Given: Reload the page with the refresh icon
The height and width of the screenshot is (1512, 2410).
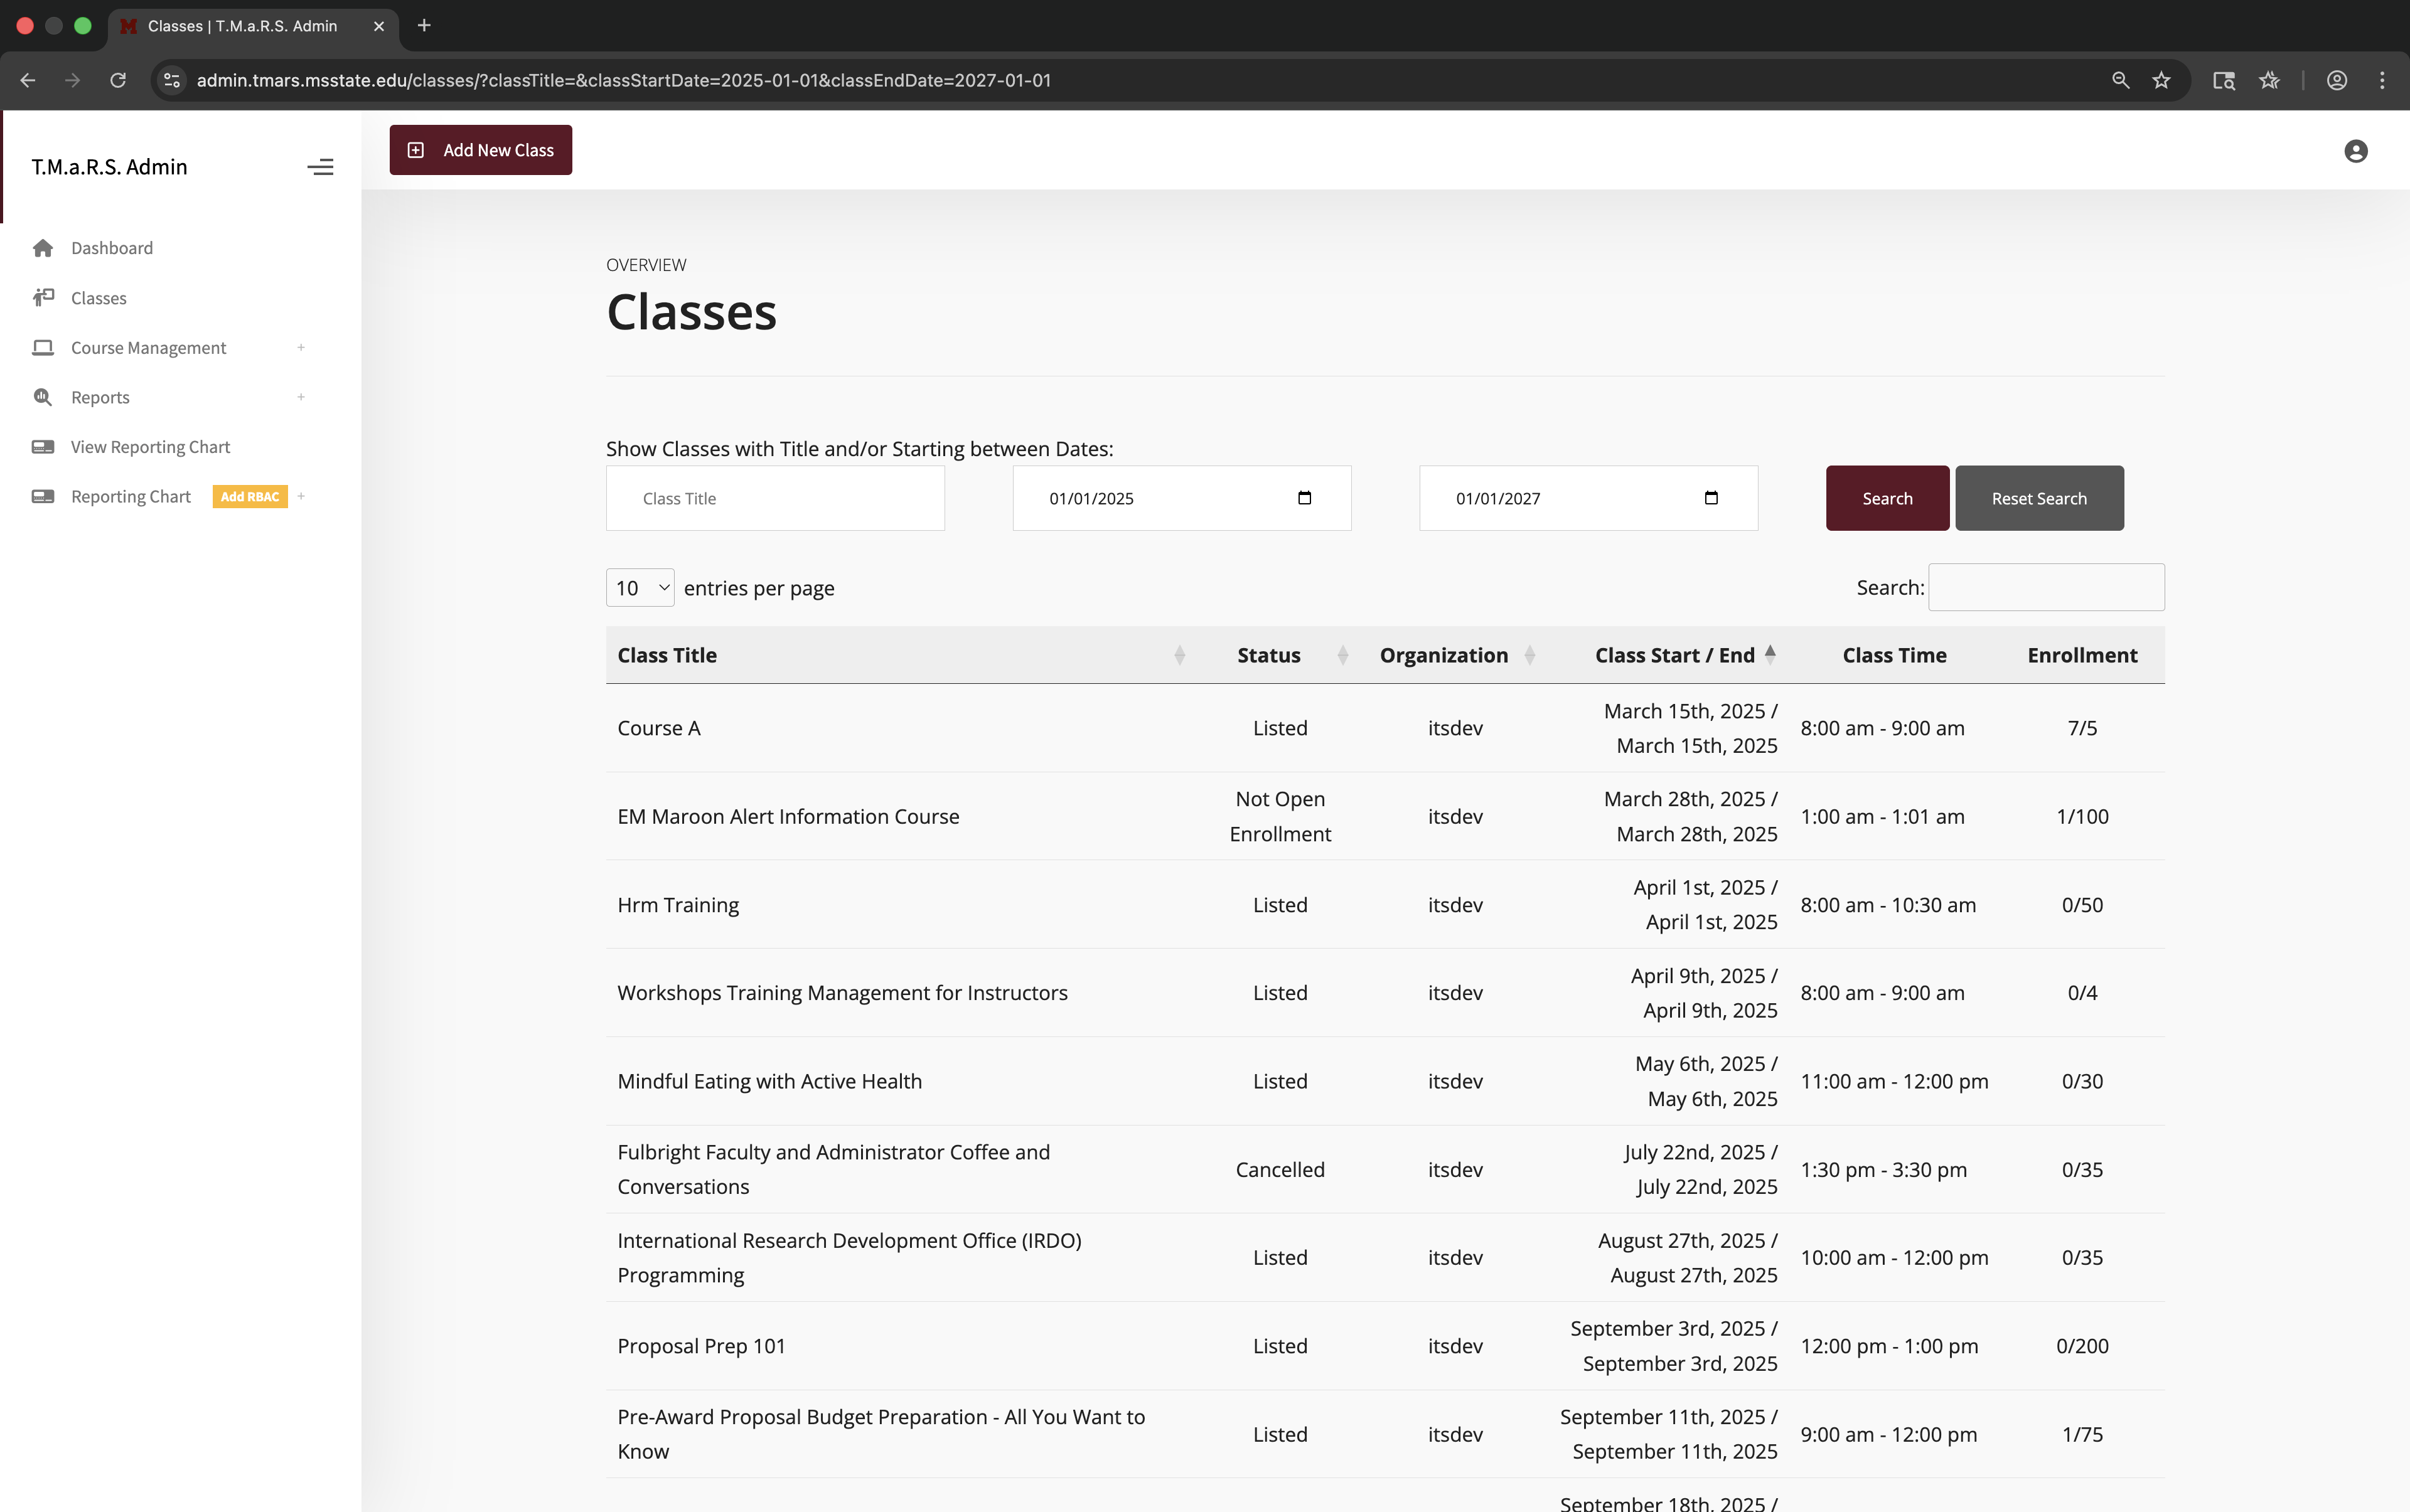Looking at the screenshot, I should pos(117,80).
